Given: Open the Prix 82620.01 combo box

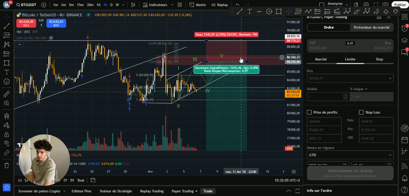Looking at the screenshot, I should tap(350, 78).
